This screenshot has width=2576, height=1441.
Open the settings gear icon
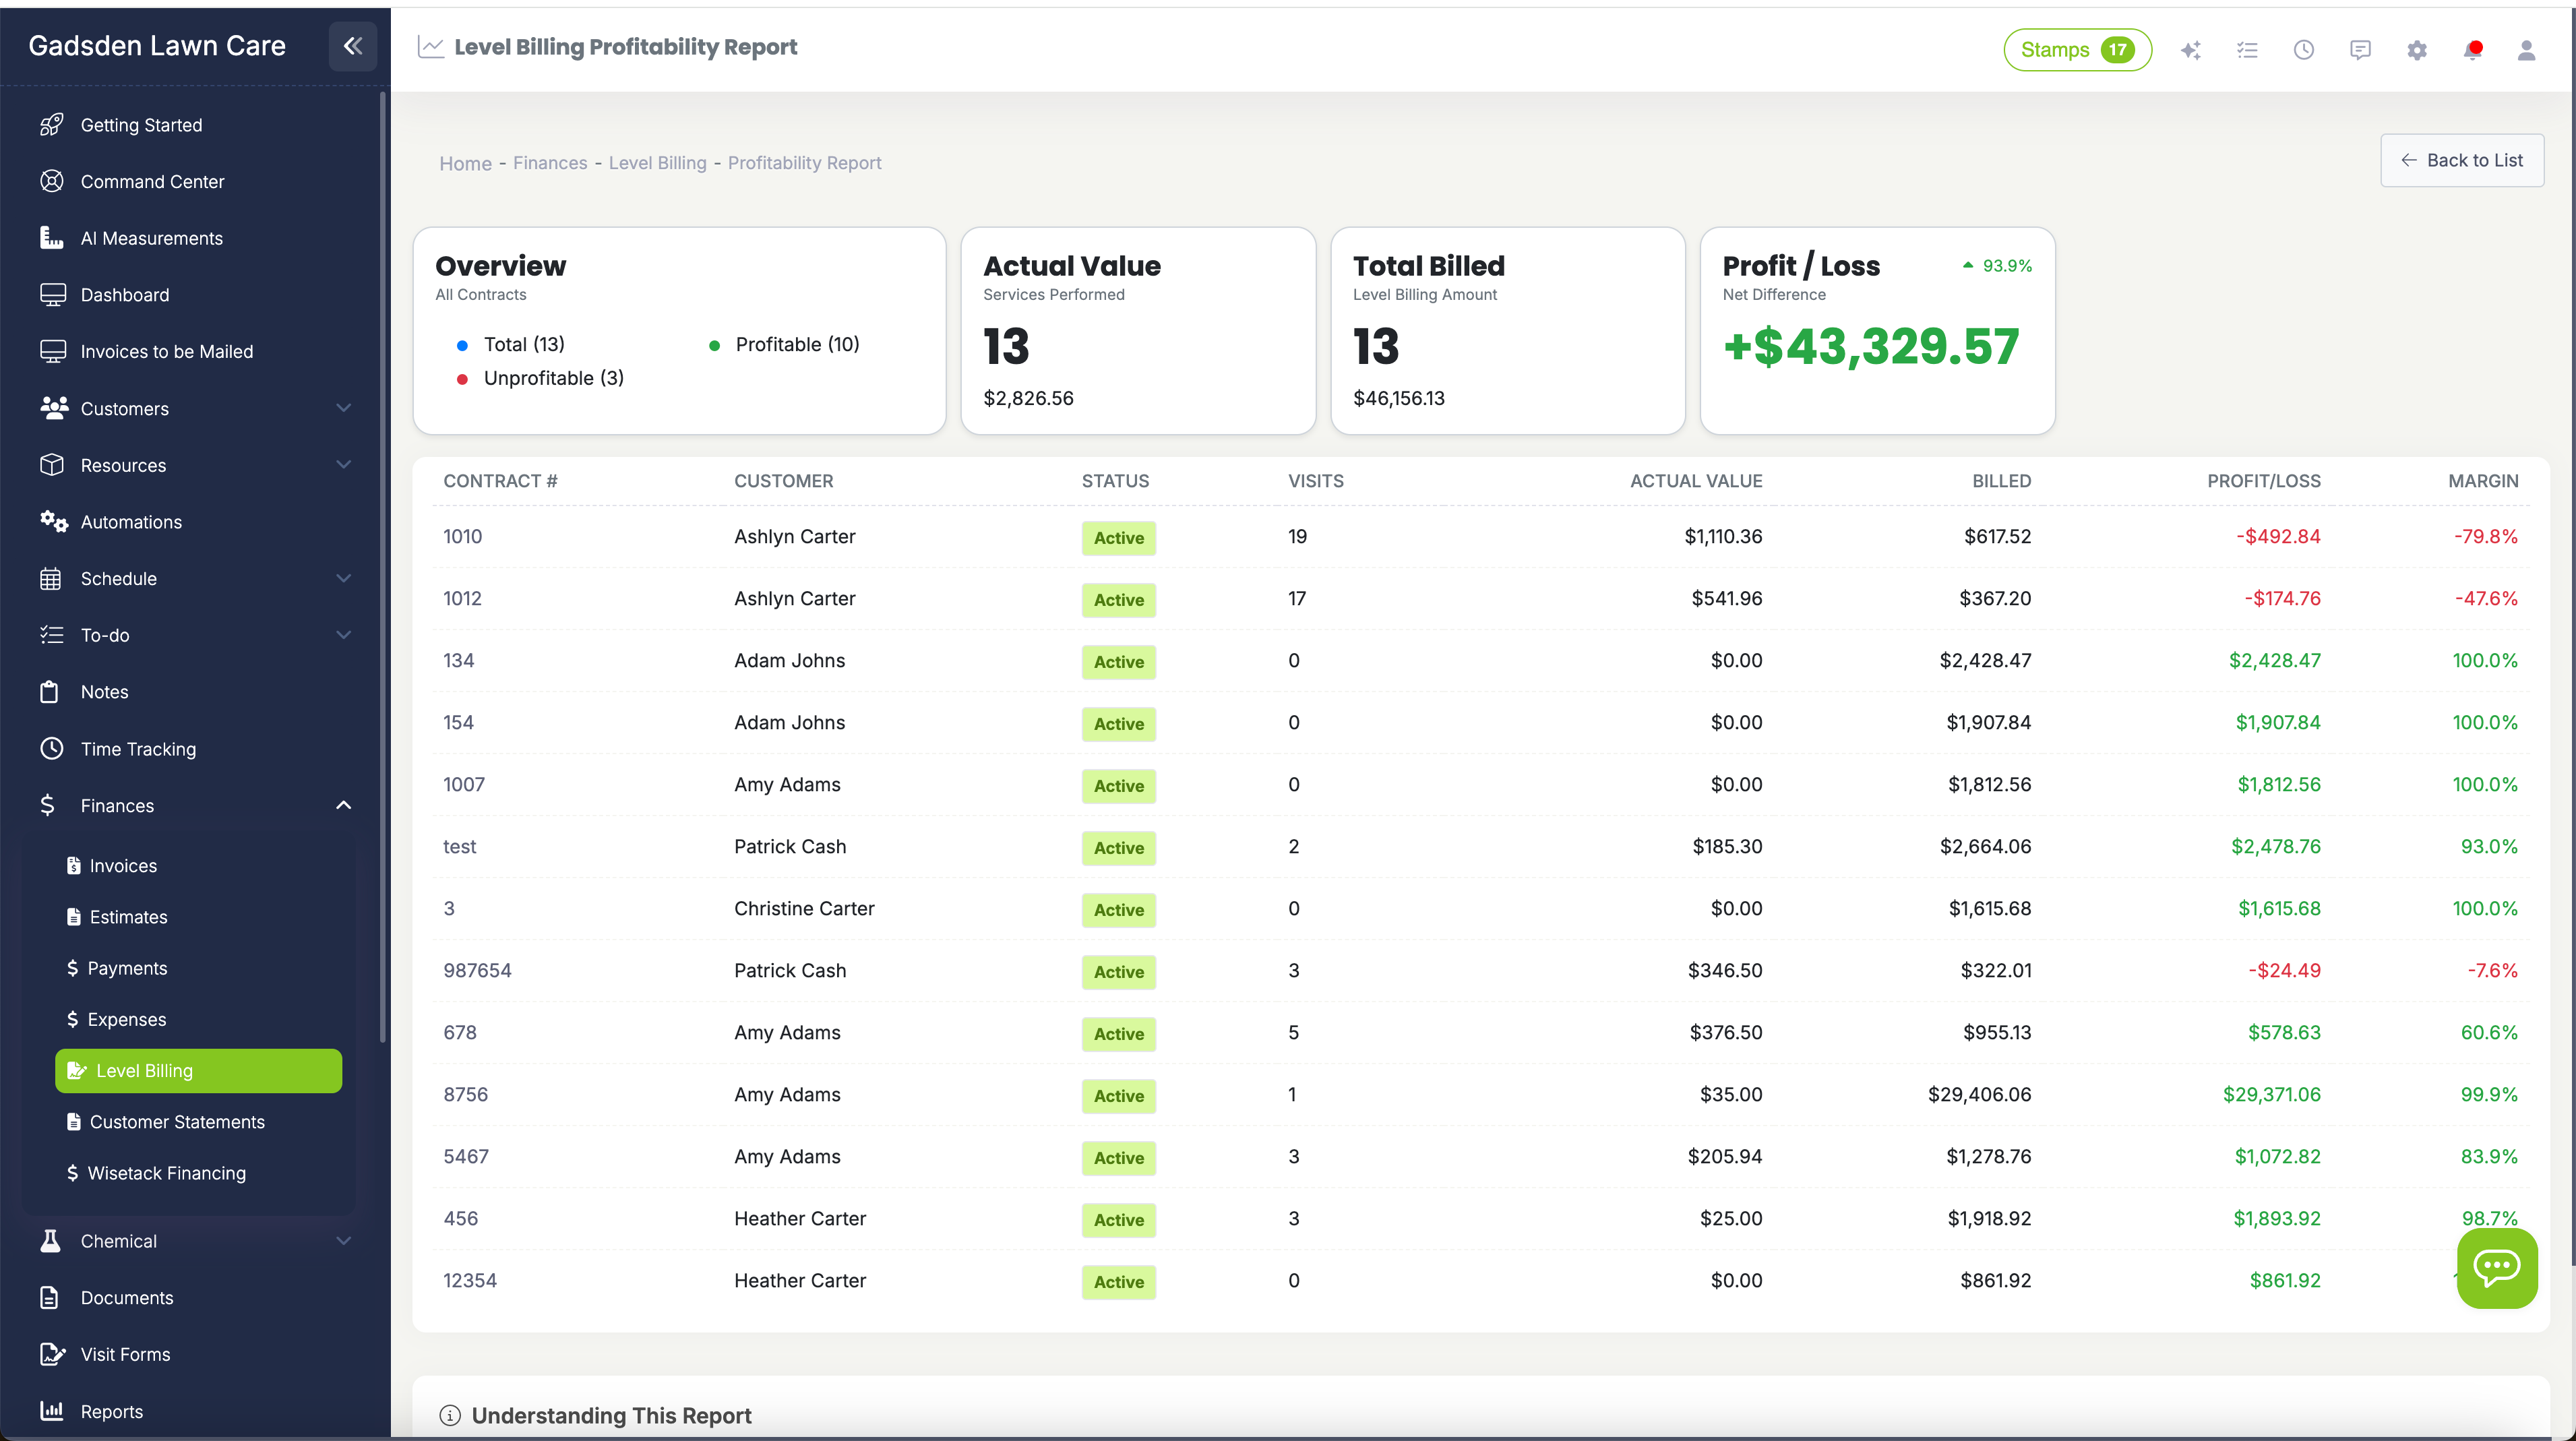(2416, 50)
